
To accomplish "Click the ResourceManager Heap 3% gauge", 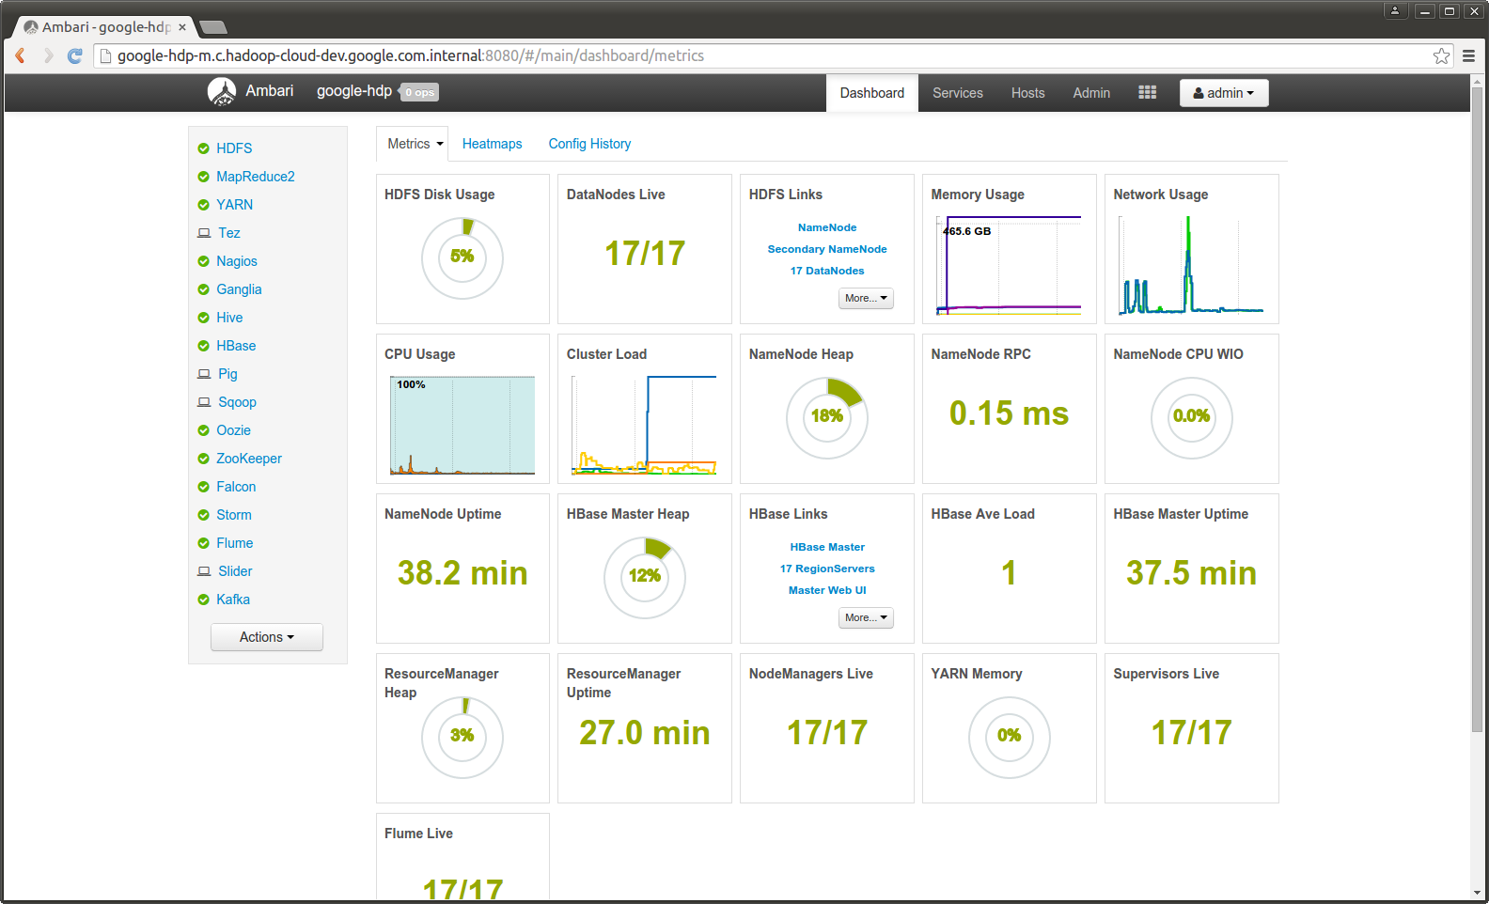I will (462, 737).
